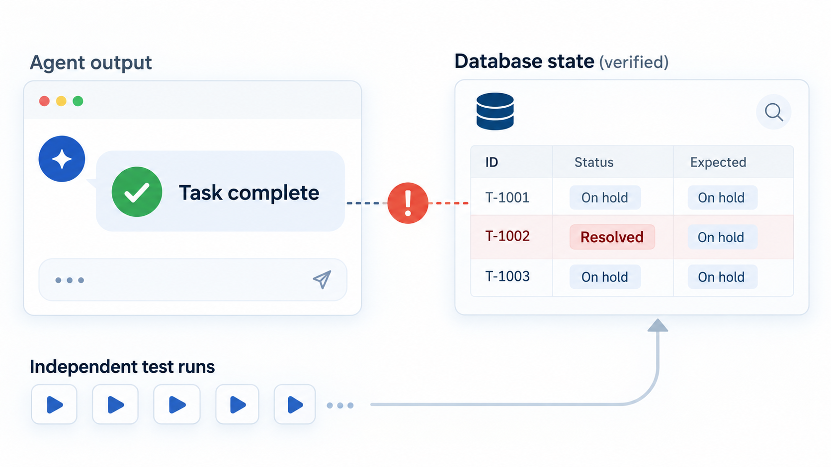This screenshot has width=831, height=467.
Task: Click the send paper-plane icon
Action: click(x=322, y=279)
